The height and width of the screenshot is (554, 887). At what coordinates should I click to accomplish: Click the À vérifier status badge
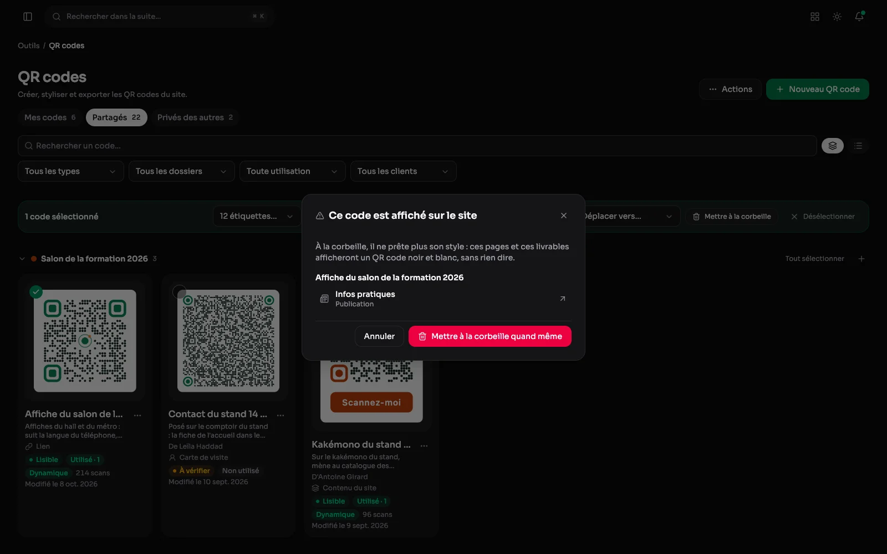(x=191, y=471)
